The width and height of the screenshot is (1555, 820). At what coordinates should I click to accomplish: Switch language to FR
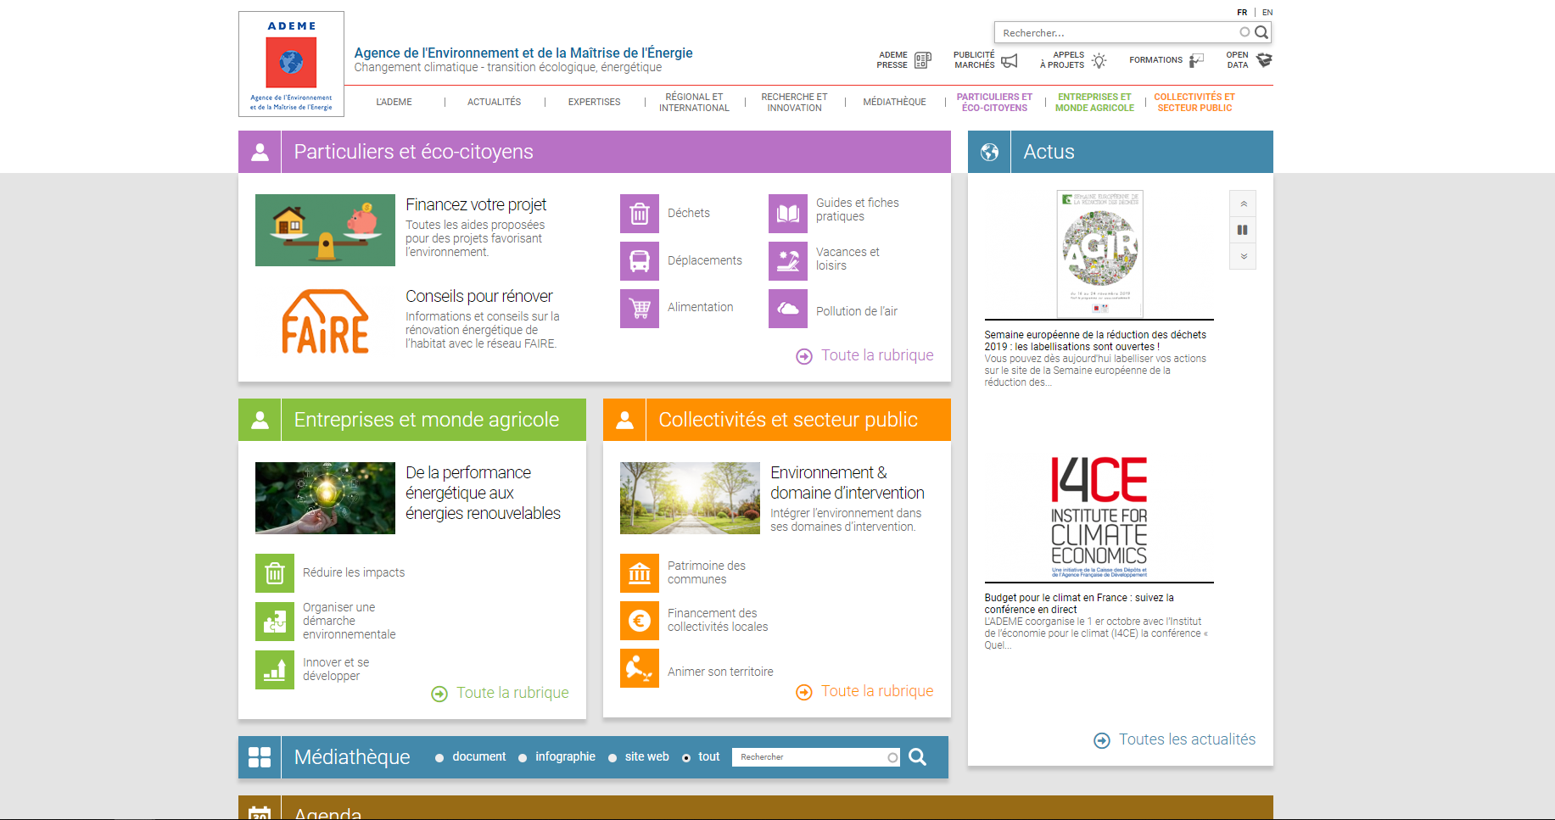point(1242,13)
